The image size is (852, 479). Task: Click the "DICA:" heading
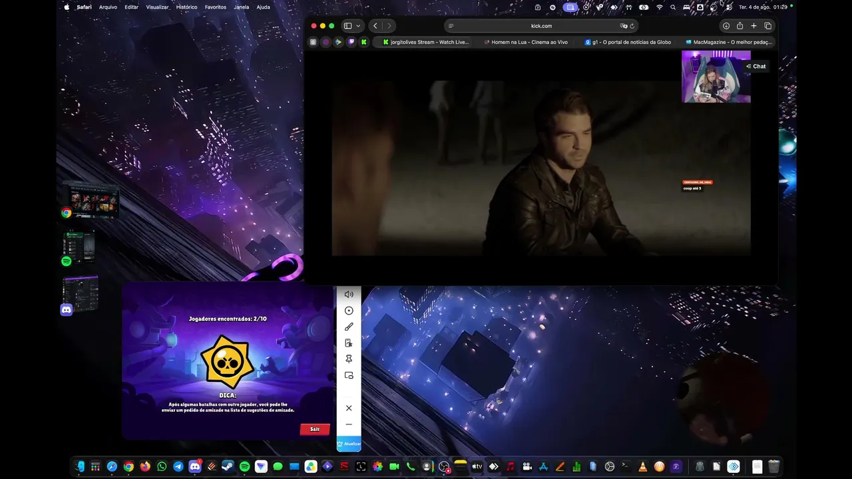click(228, 395)
